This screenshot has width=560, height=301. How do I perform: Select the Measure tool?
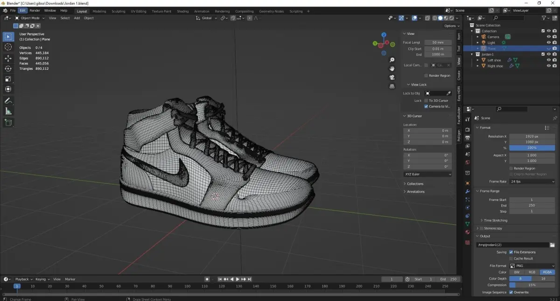[8, 111]
